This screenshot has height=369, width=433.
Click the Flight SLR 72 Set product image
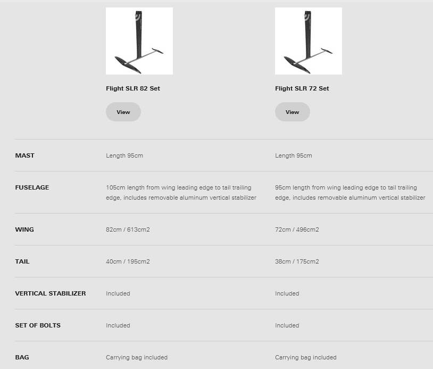tap(309, 41)
